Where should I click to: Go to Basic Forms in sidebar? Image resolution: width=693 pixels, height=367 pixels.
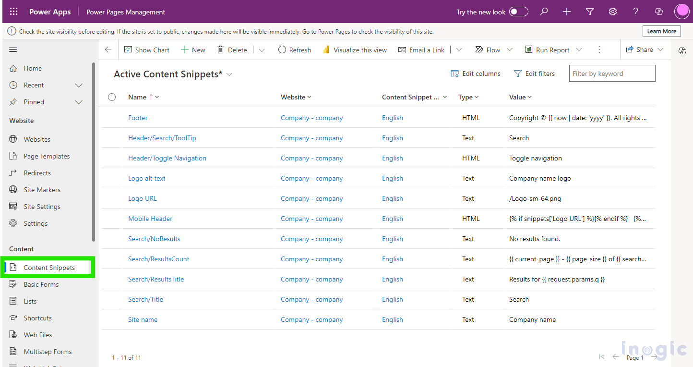click(x=41, y=284)
